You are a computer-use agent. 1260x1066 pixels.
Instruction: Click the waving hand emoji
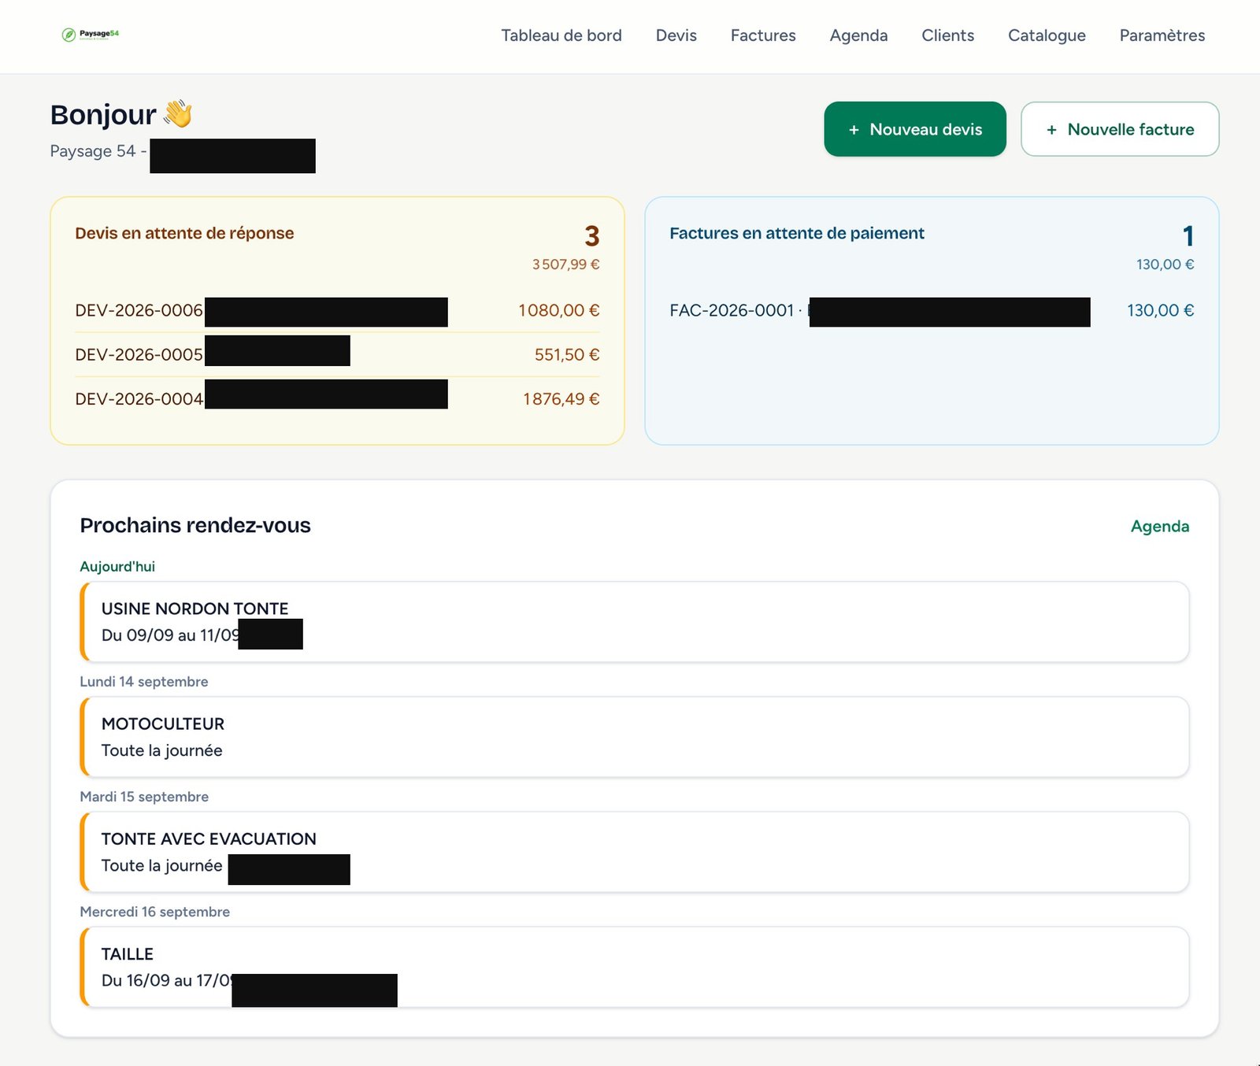tap(178, 114)
